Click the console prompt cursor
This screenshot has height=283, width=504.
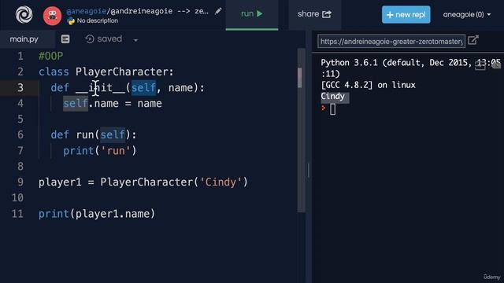tap(332, 109)
